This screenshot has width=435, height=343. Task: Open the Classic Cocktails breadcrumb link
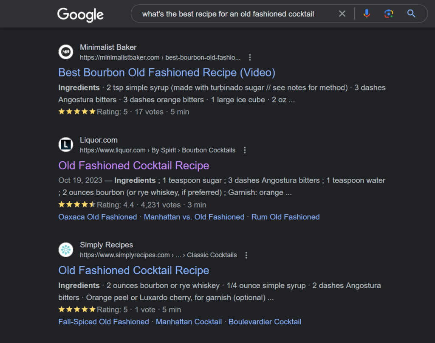tap(212, 255)
